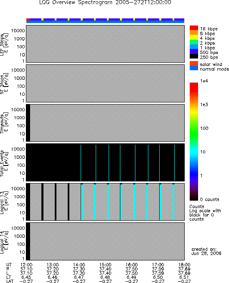Select the 2 kbps green legend swatch
Viewport: 229px width, 283px height.
pos(193,42)
